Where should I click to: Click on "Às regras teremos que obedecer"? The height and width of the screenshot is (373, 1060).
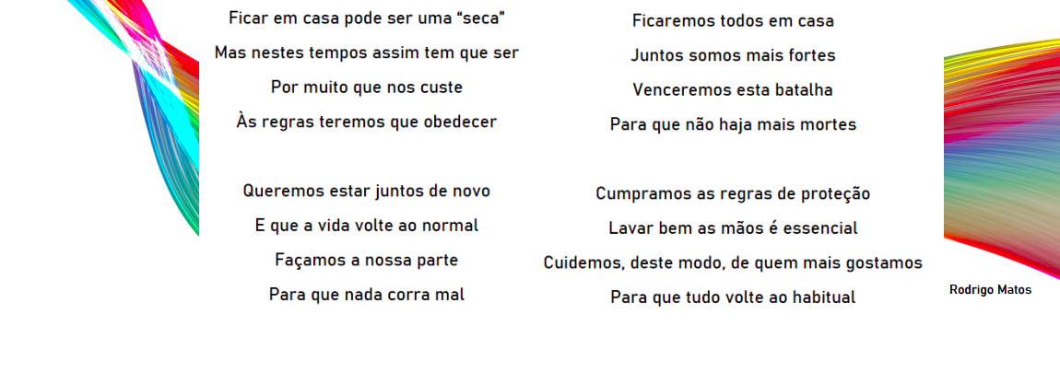coord(367,122)
